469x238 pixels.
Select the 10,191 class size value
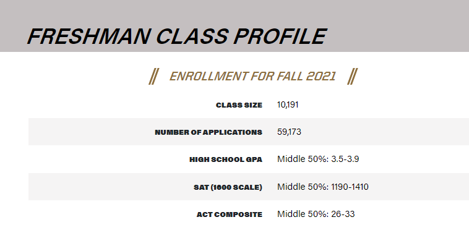click(288, 104)
